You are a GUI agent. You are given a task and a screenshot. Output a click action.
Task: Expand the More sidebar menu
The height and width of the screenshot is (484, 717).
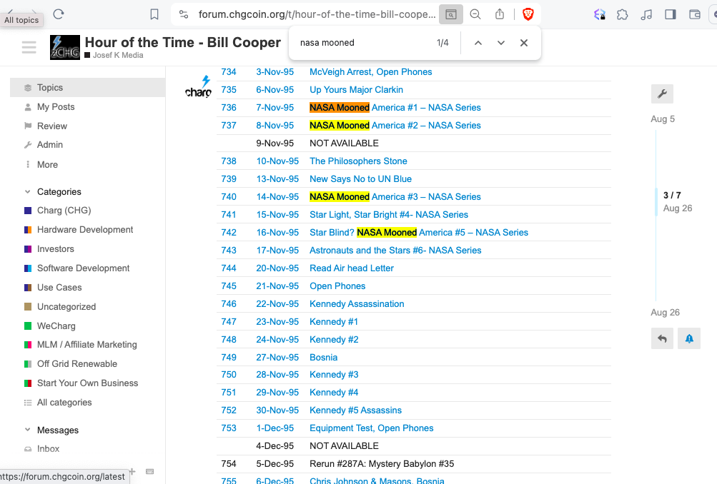tap(47, 164)
